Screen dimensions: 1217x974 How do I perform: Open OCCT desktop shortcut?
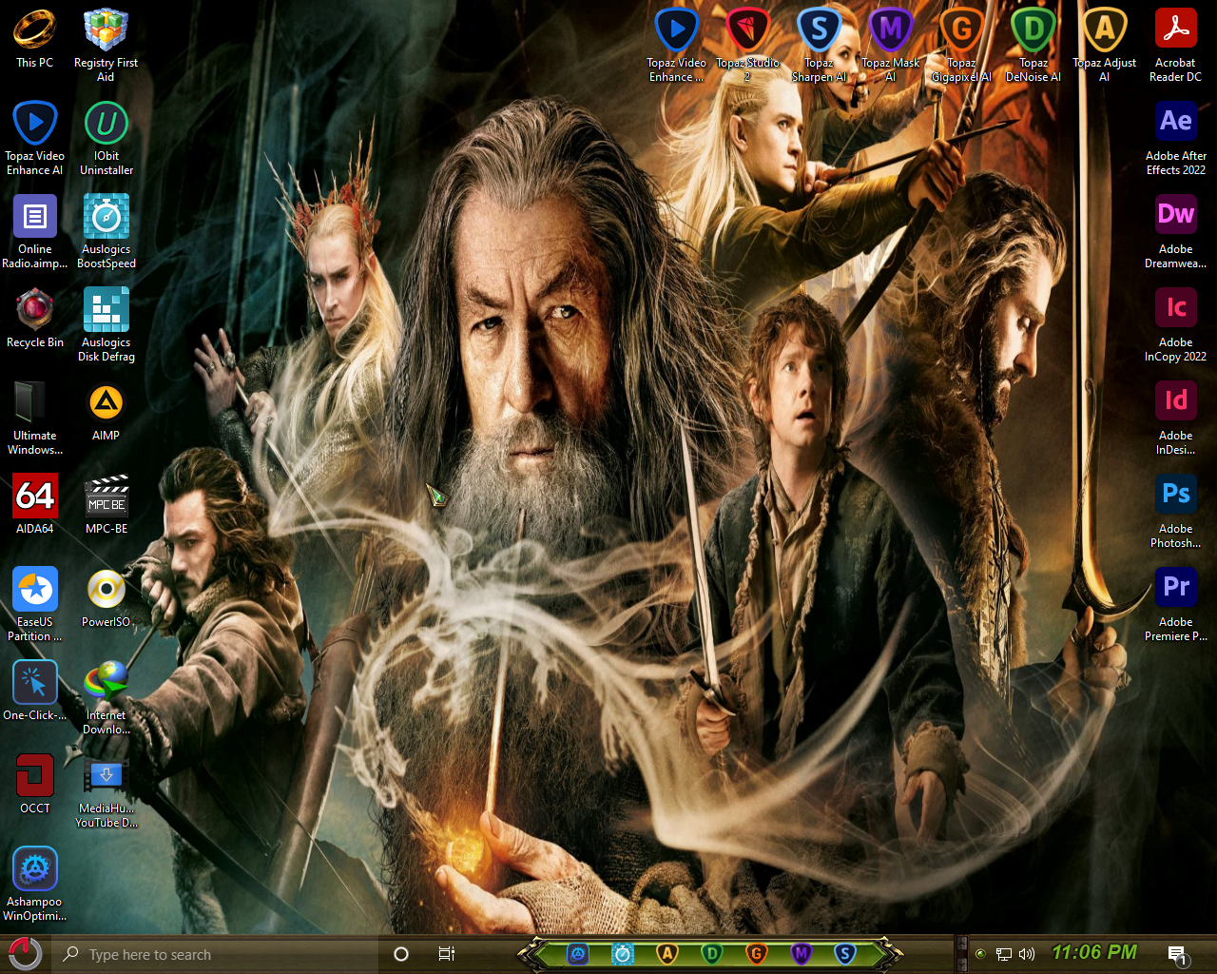coord(34,784)
